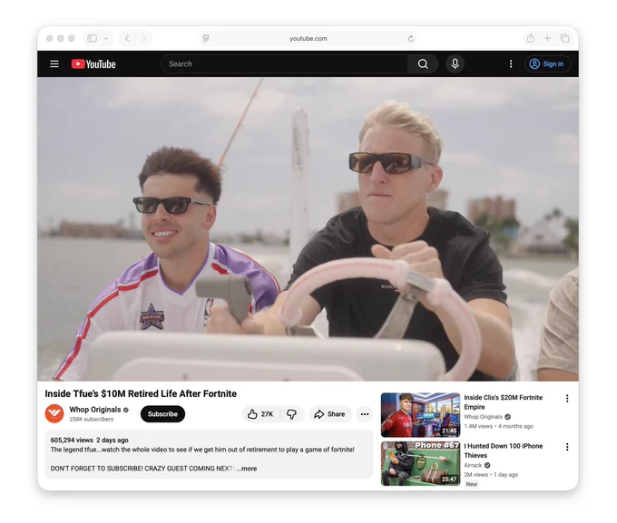
Task: Click the Inside Clix's $20M Fortnite Empire title
Action: pyautogui.click(x=503, y=402)
